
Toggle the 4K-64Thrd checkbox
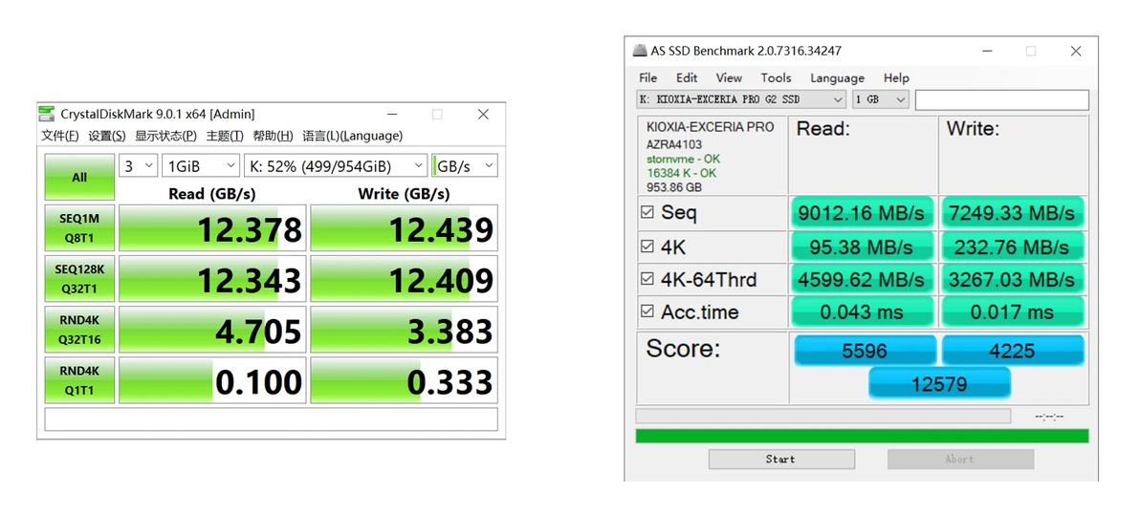tap(647, 280)
